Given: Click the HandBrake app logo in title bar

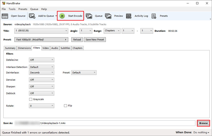Looking at the screenshot, I should pos(4,3).
